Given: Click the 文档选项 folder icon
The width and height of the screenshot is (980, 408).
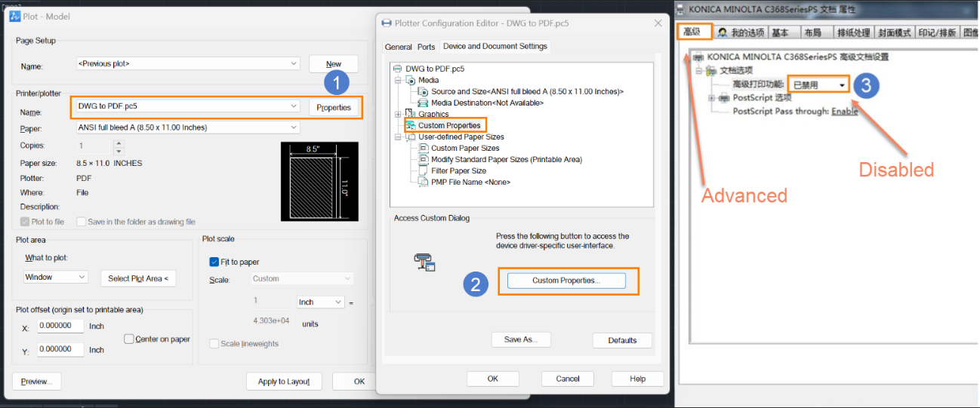Looking at the screenshot, I should point(712,70).
